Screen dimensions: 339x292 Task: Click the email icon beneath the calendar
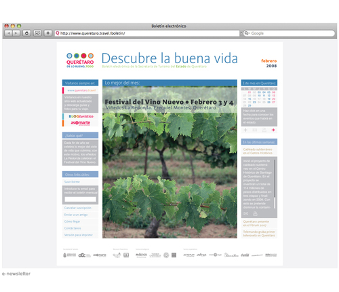click(x=255, y=130)
